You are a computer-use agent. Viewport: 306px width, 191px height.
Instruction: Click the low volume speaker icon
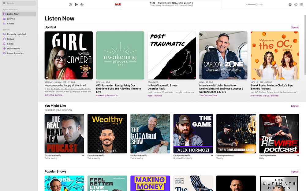[247, 5]
